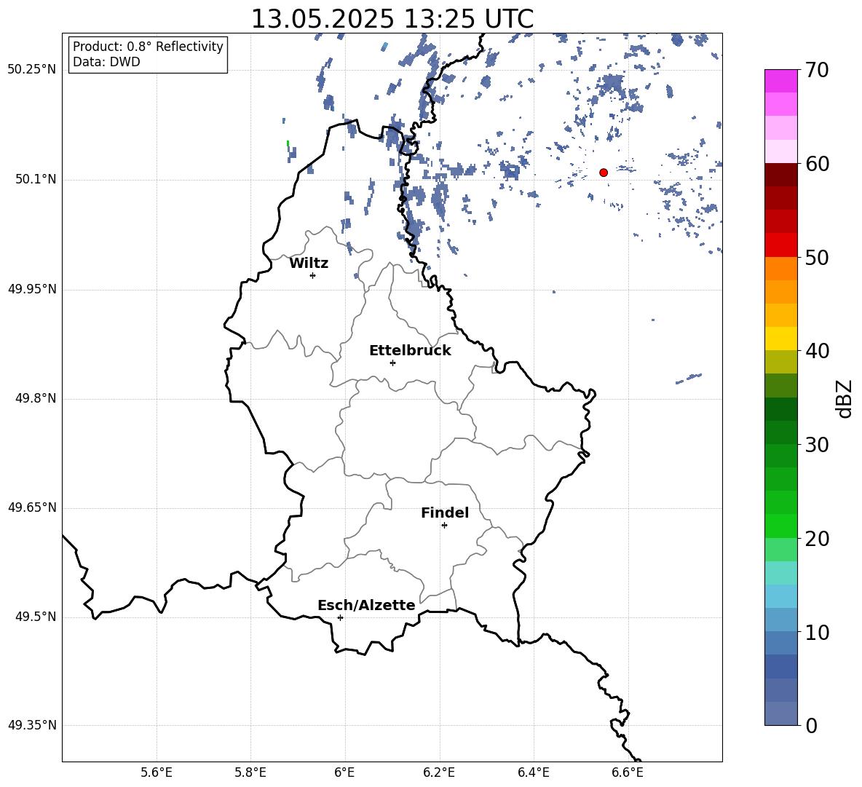Click the colorbar tick label '70'
862x787 pixels.
[x=817, y=71]
